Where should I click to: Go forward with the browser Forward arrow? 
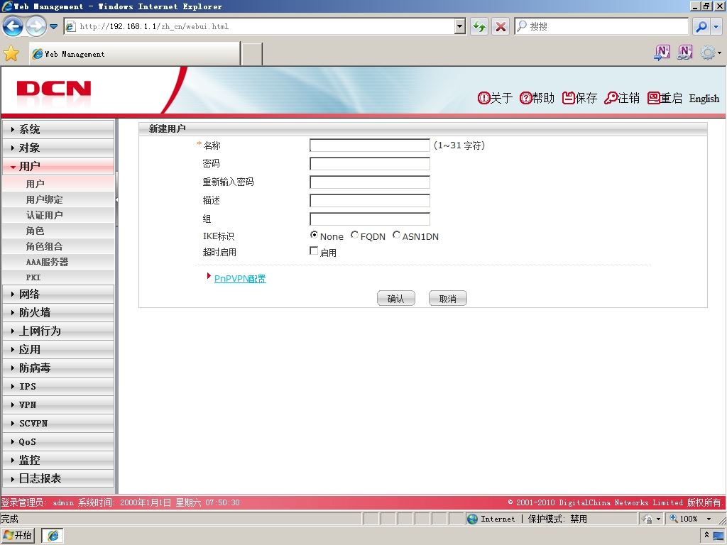point(36,26)
